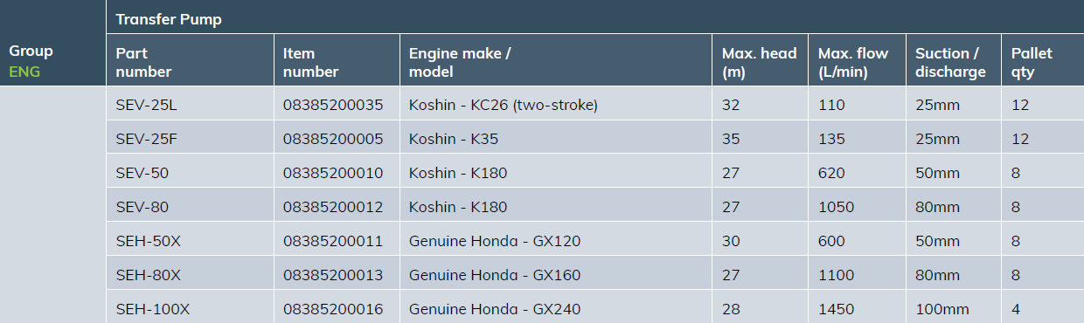
Task: Click the Transfer Pump table header
Action: (169, 20)
